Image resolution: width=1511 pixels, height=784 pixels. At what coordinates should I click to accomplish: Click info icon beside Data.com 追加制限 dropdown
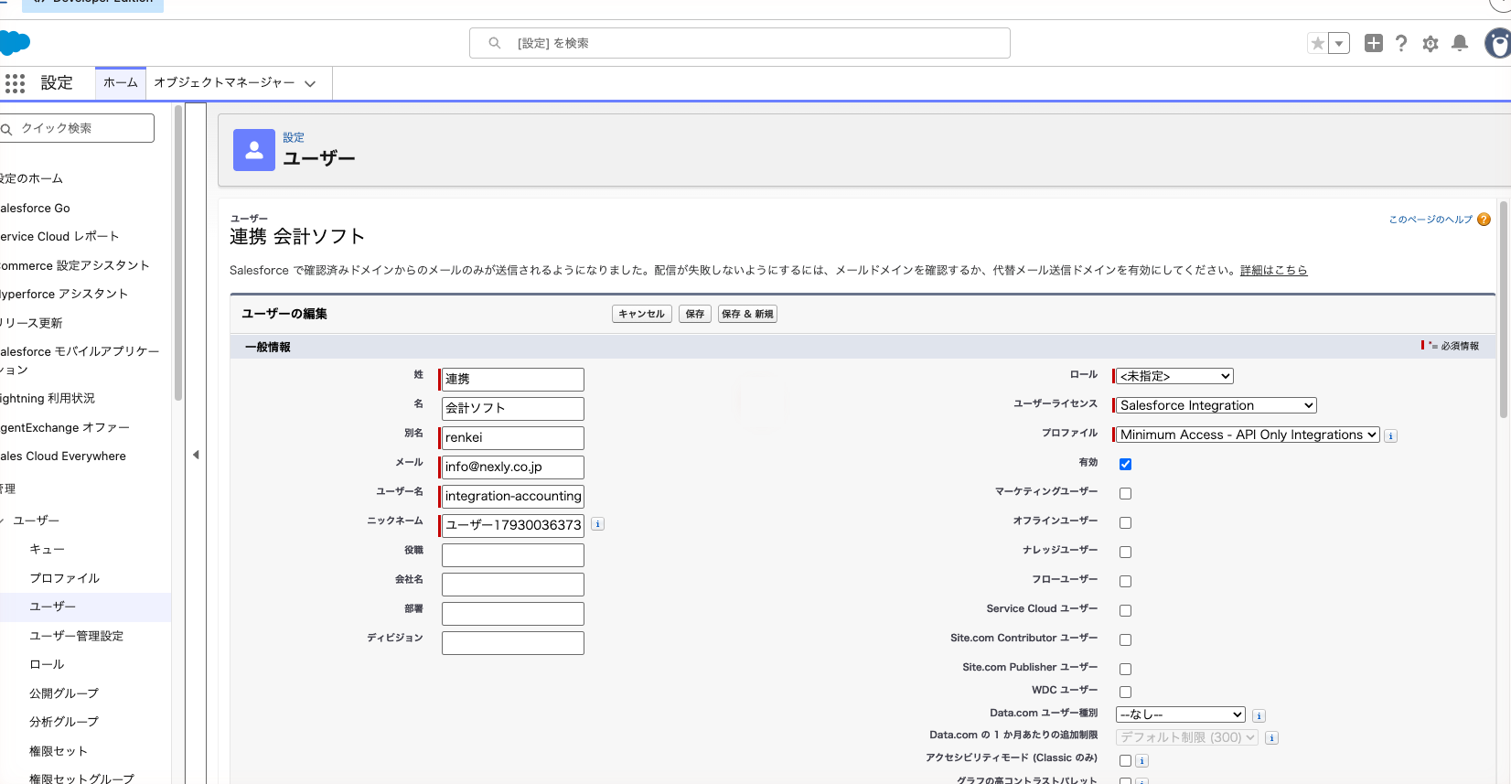pos(1271,738)
